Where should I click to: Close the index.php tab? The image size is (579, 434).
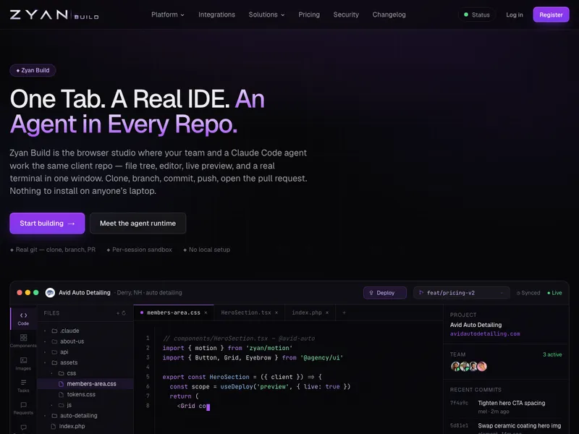(327, 312)
